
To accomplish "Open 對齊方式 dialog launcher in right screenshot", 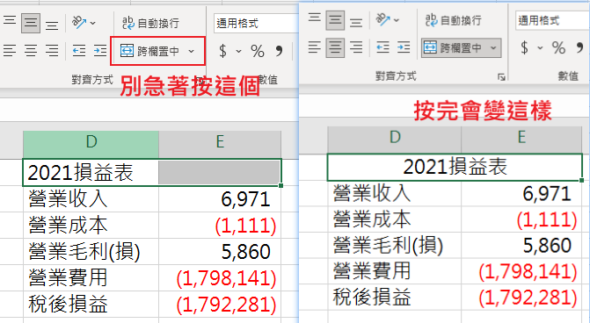I will (501, 77).
